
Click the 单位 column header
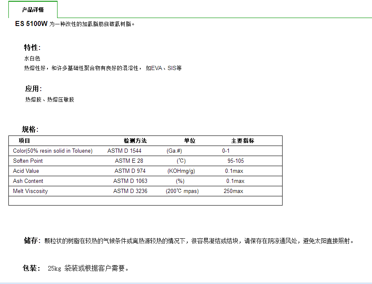click(x=189, y=141)
